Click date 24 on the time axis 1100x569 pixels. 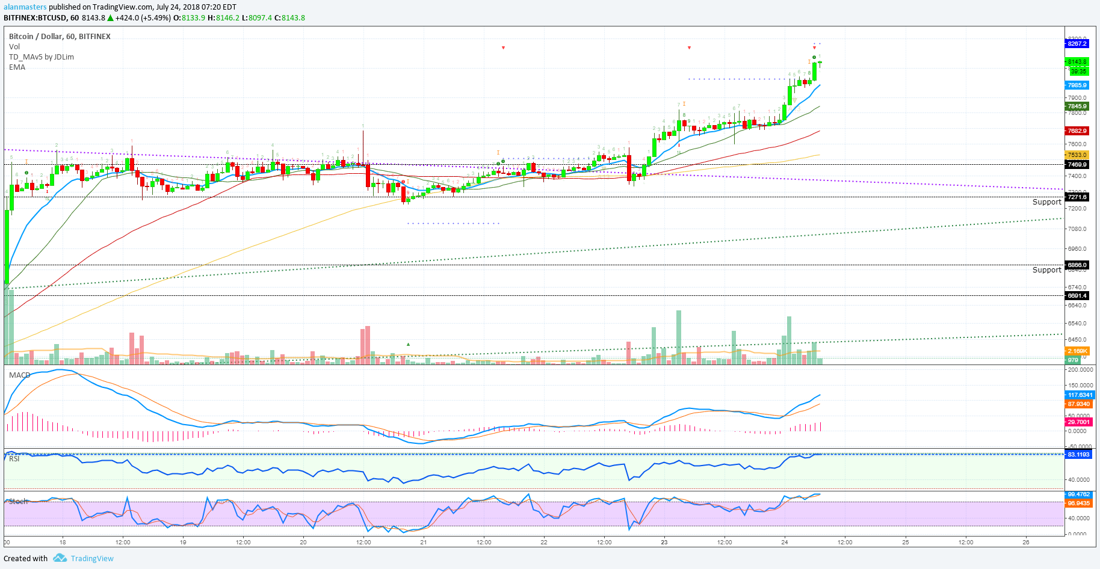pyautogui.click(x=785, y=542)
